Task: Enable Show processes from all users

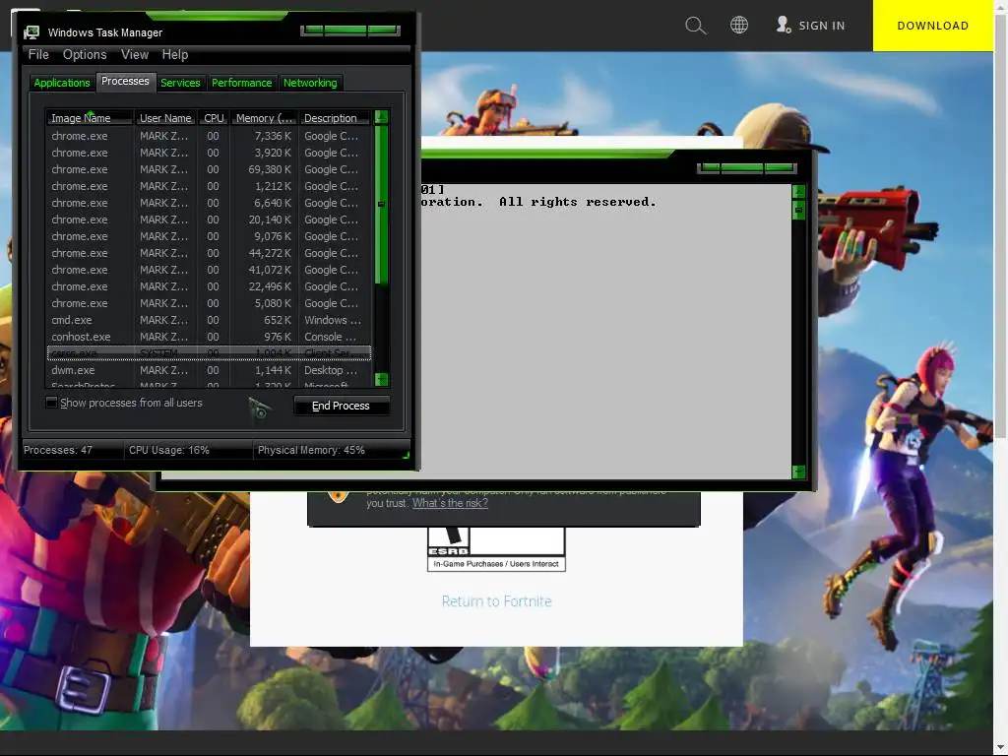Action: (x=51, y=403)
